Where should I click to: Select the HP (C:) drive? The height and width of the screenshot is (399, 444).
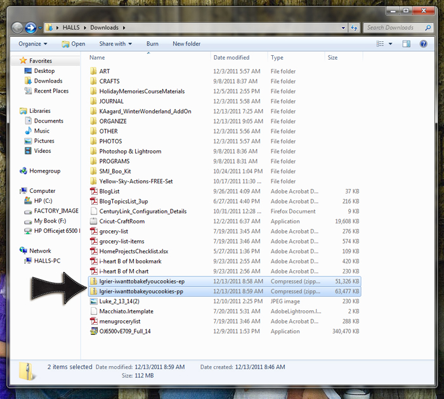tap(43, 201)
